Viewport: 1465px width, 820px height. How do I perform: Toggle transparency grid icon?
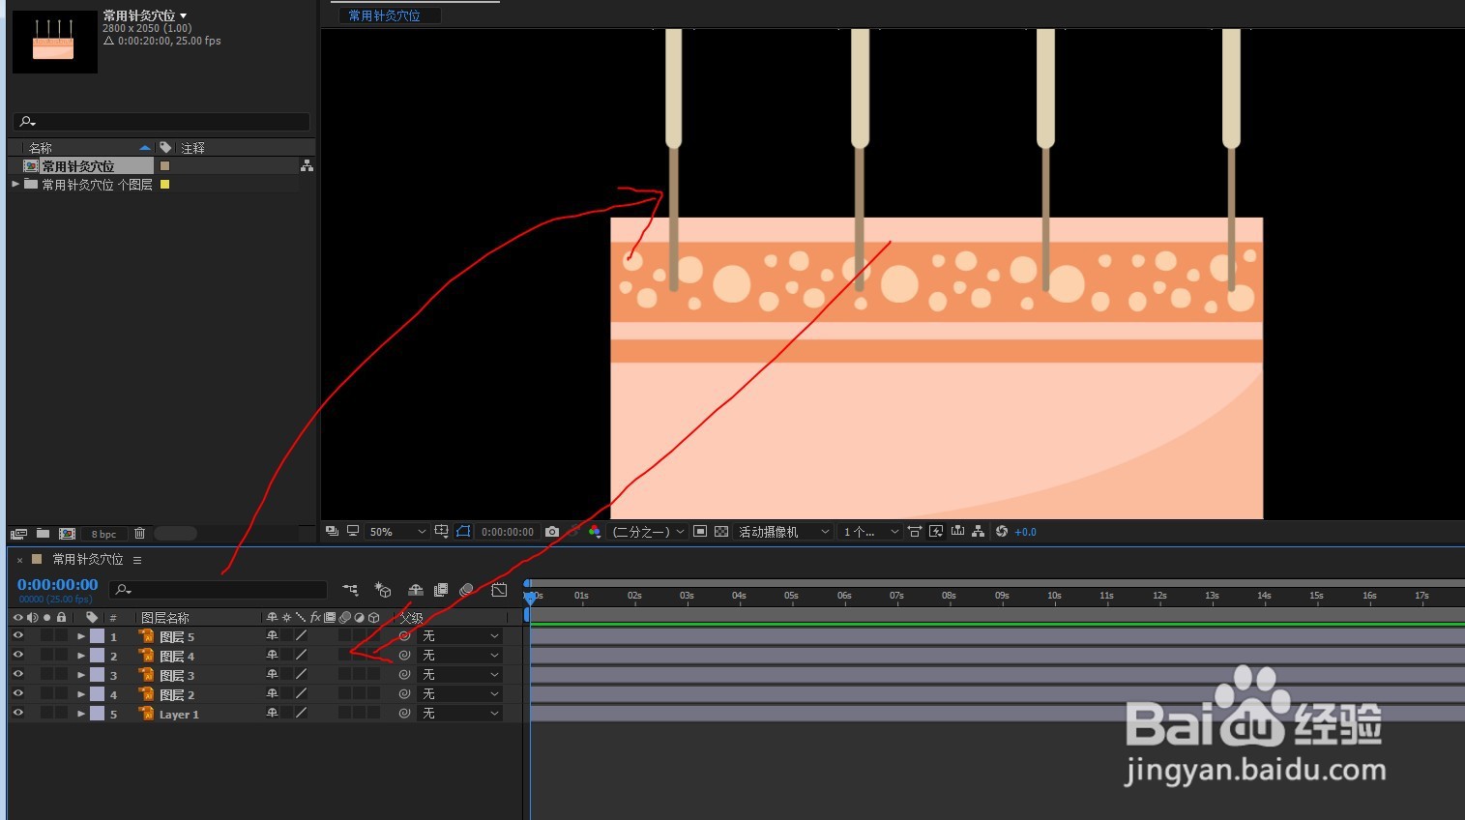[721, 532]
